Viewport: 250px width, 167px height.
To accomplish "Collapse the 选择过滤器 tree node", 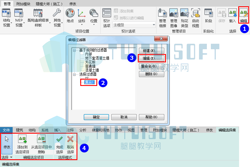I will pyautogui.click(x=74, y=74).
